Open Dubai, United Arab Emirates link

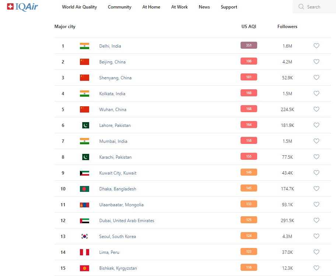point(127,221)
